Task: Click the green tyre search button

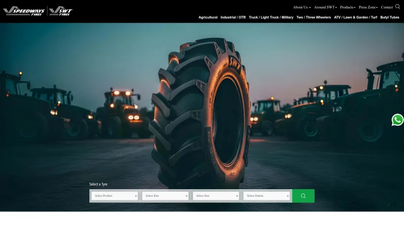Action: [x=304, y=196]
